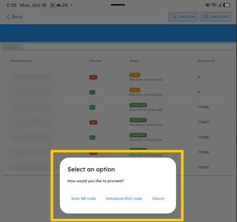Tap the green In badge in the Failed row

[92, 92]
